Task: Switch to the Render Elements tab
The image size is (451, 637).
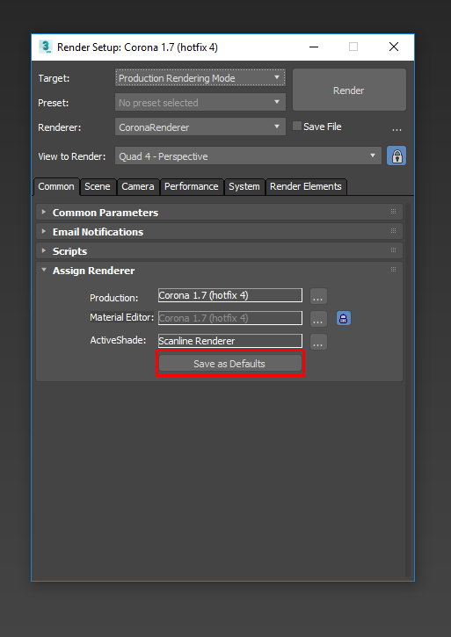Action: pos(306,186)
